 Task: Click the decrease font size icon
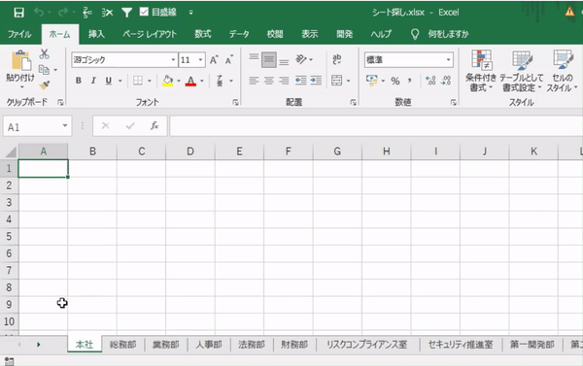click(229, 60)
